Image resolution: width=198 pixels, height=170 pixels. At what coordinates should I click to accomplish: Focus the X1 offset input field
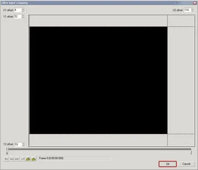[x=18, y=10]
